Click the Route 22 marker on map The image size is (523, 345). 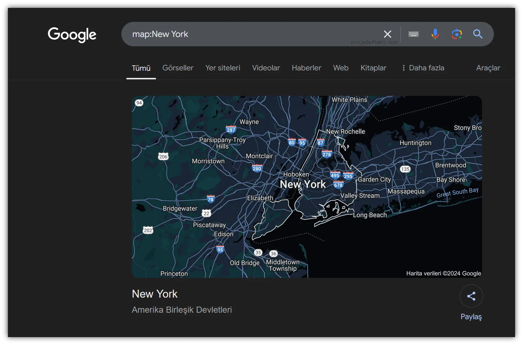click(206, 213)
